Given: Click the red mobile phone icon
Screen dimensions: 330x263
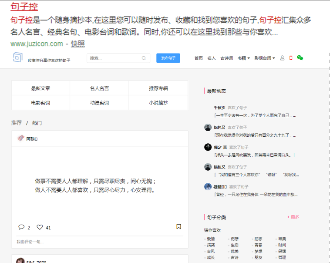Looking at the screenshot, I should pyautogui.click(x=291, y=58).
